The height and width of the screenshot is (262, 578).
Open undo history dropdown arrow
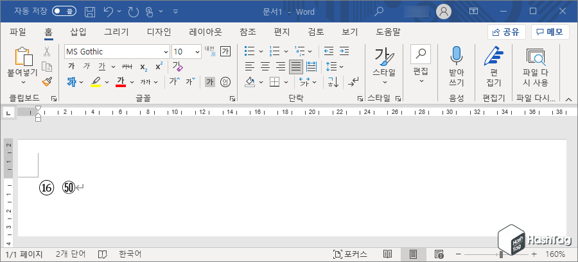tap(119, 12)
